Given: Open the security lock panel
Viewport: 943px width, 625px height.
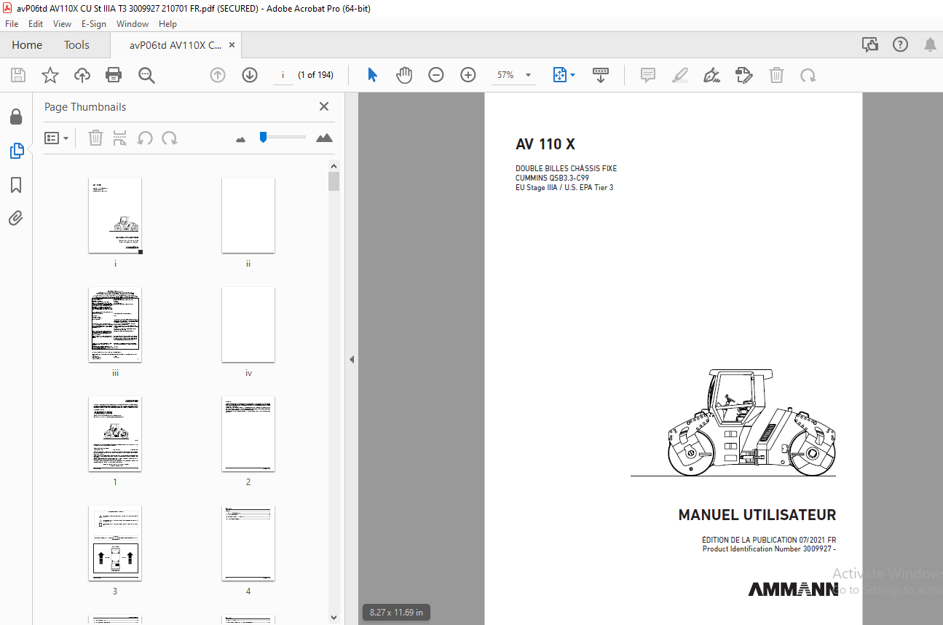Looking at the screenshot, I should coord(16,117).
